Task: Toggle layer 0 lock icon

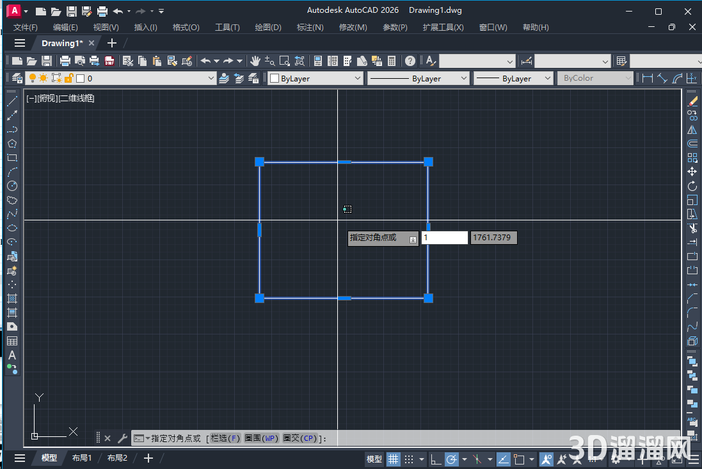Action: (x=69, y=78)
